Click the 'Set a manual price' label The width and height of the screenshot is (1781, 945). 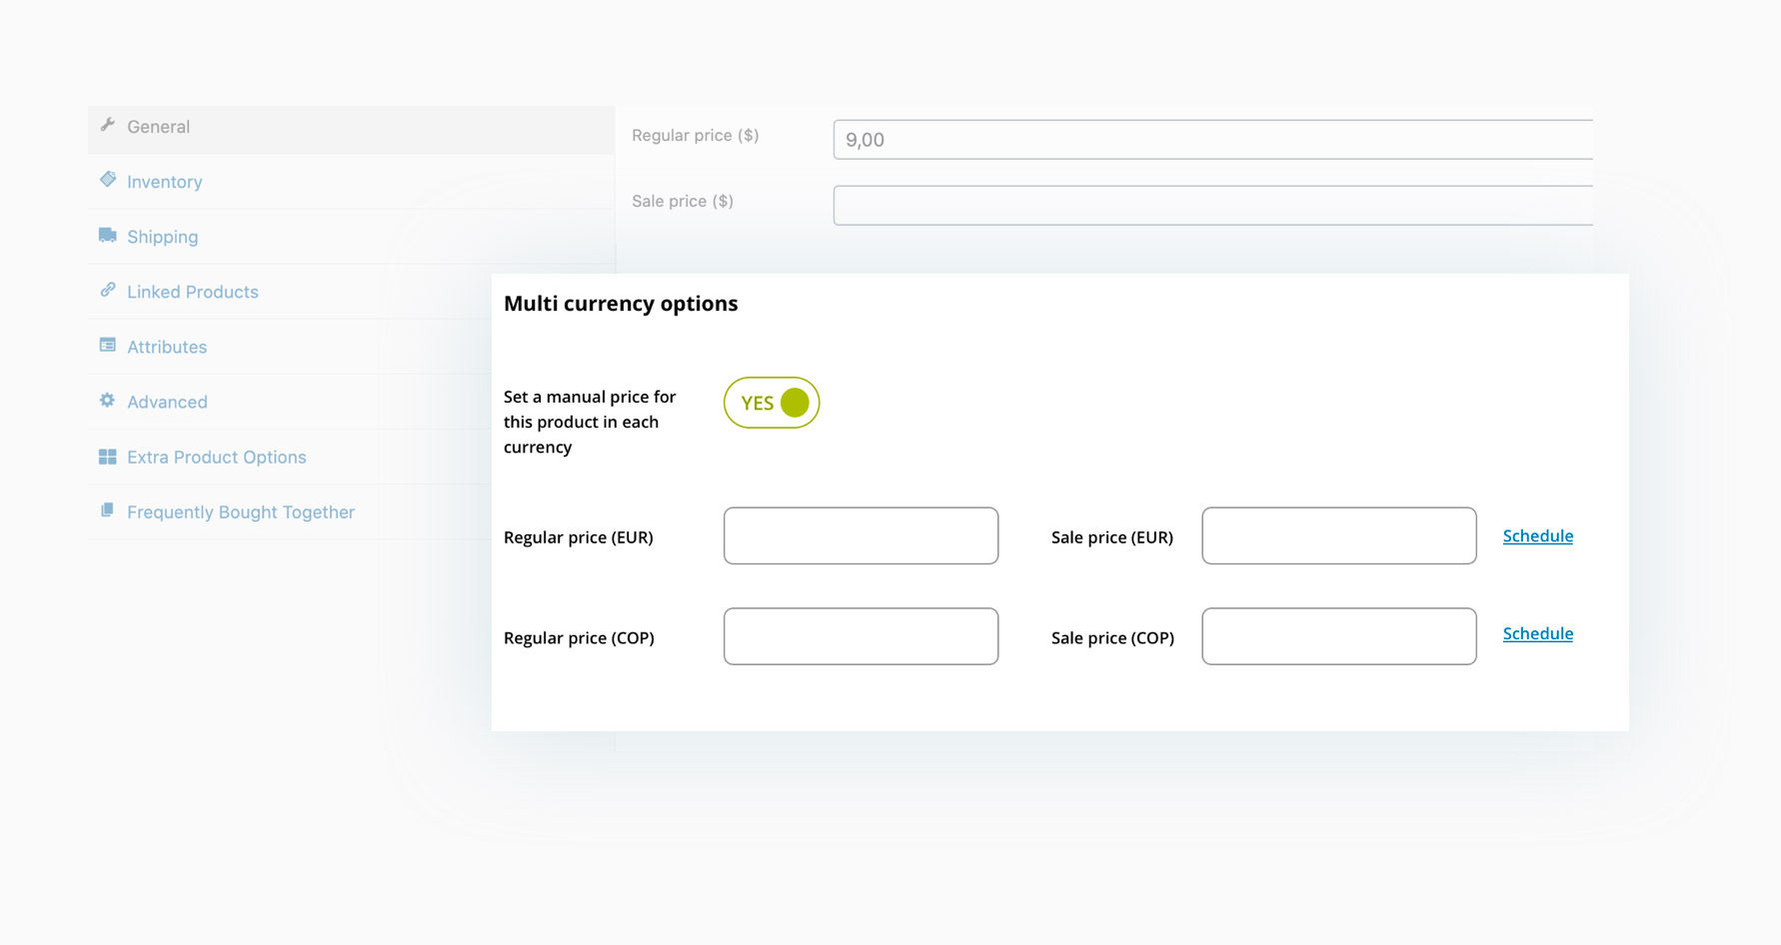coord(590,422)
